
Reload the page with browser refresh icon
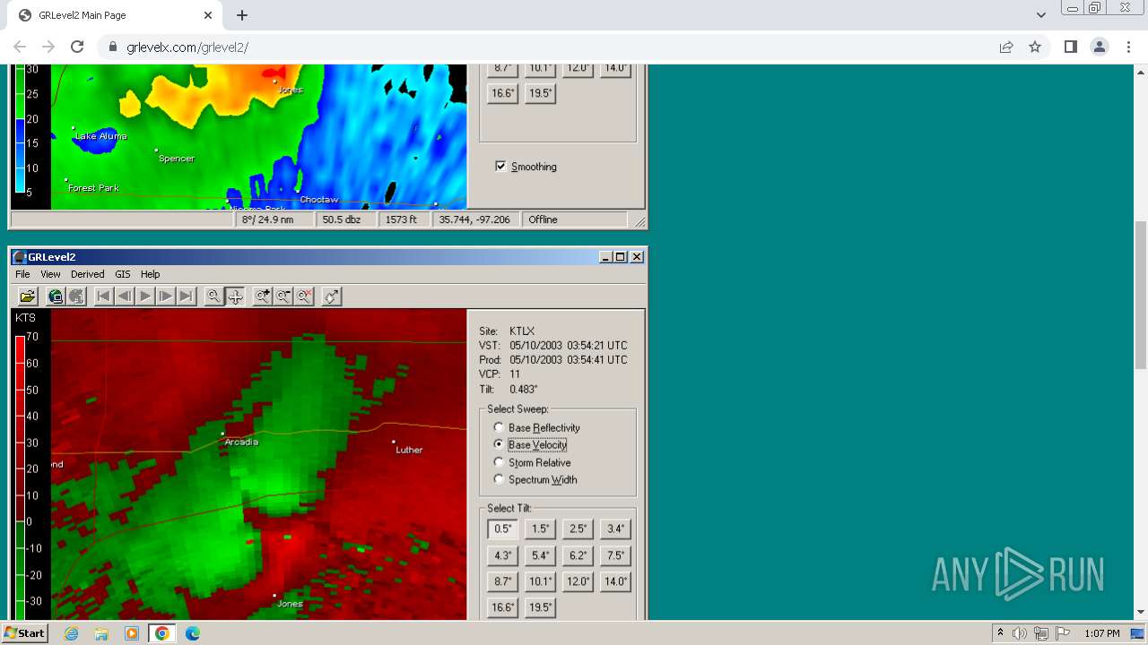(77, 47)
